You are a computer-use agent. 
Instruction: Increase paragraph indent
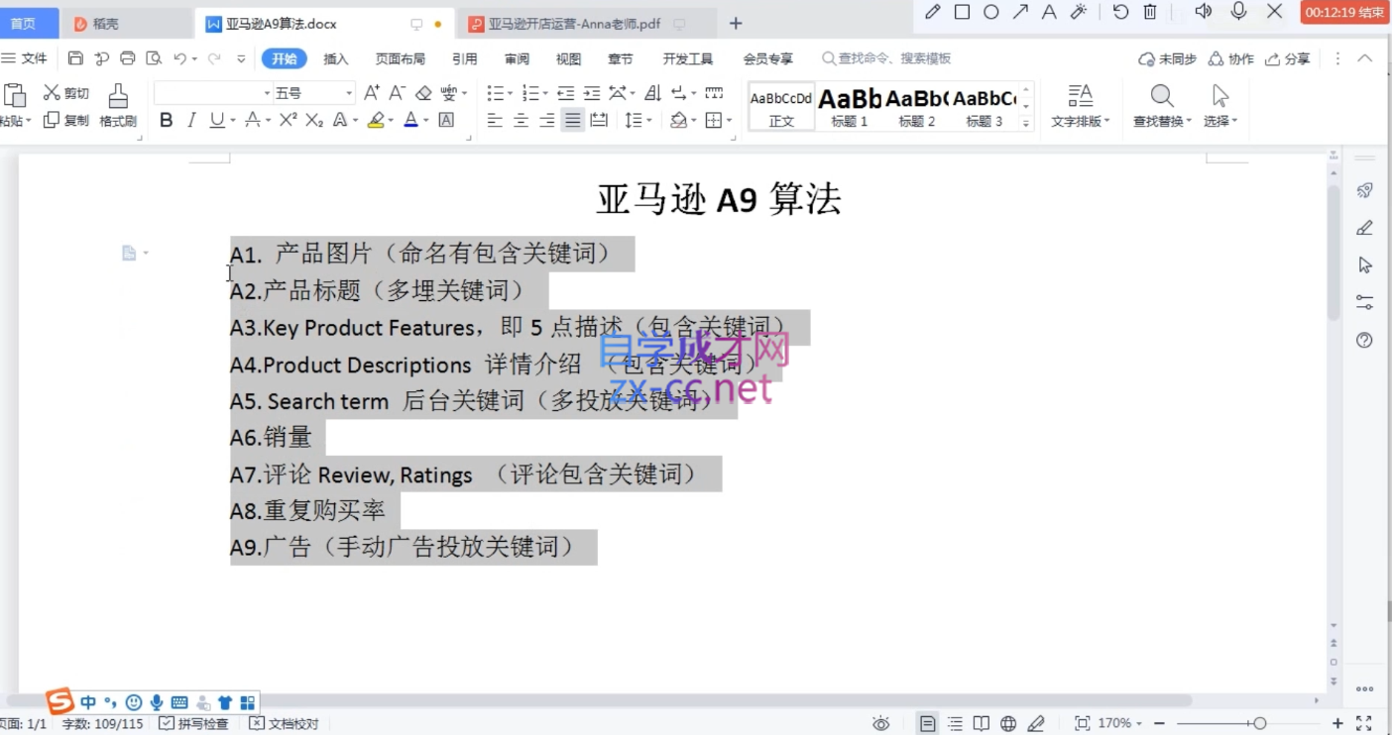point(592,93)
